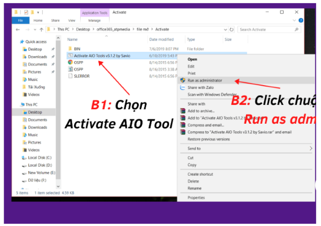
Task: Click the navigation pane scroll-down arrow
Action: (x=58, y=186)
